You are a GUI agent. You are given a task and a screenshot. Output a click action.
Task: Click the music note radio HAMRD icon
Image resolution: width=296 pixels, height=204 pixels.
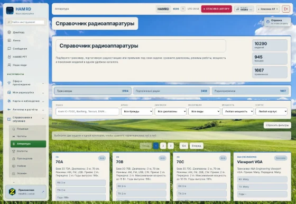pos(238,9)
